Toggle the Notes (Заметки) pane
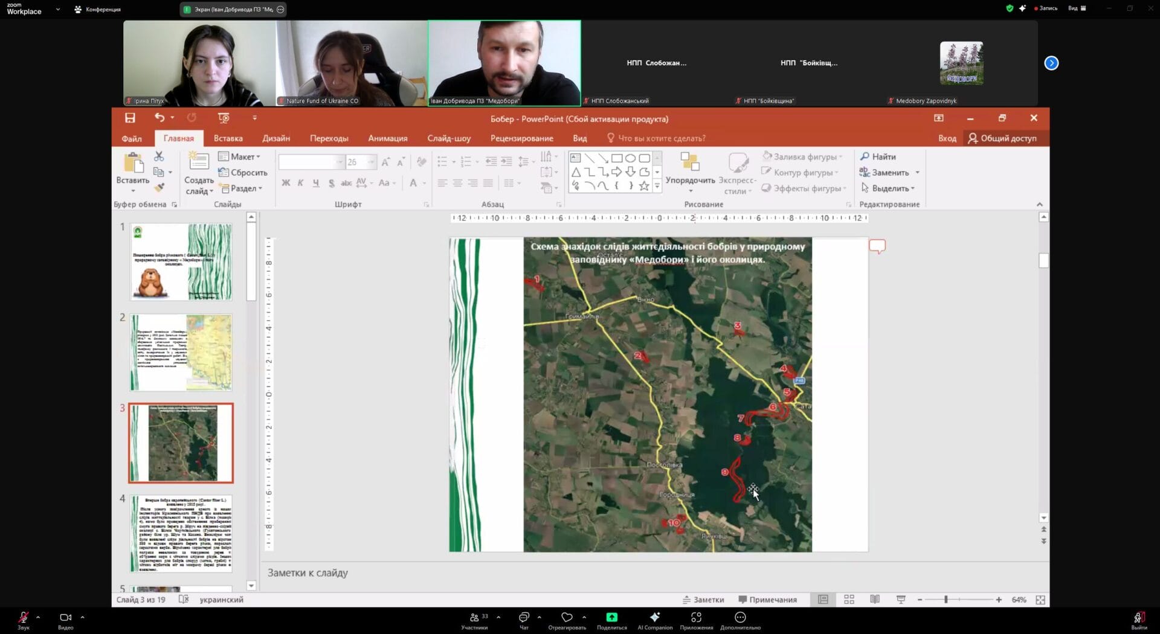The width and height of the screenshot is (1160, 634). (x=703, y=600)
